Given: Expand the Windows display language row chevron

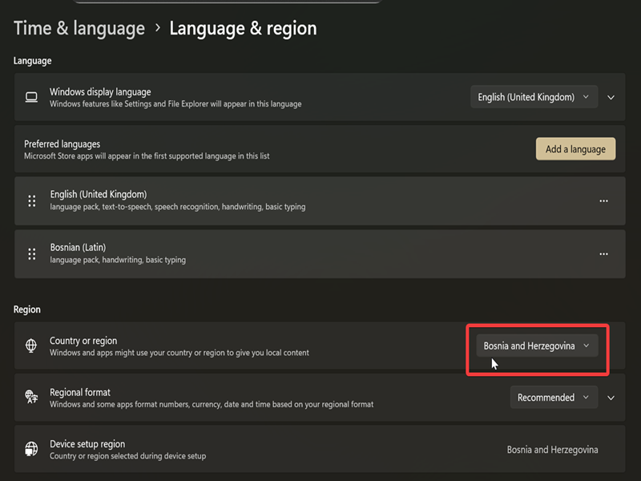Looking at the screenshot, I should pos(611,96).
